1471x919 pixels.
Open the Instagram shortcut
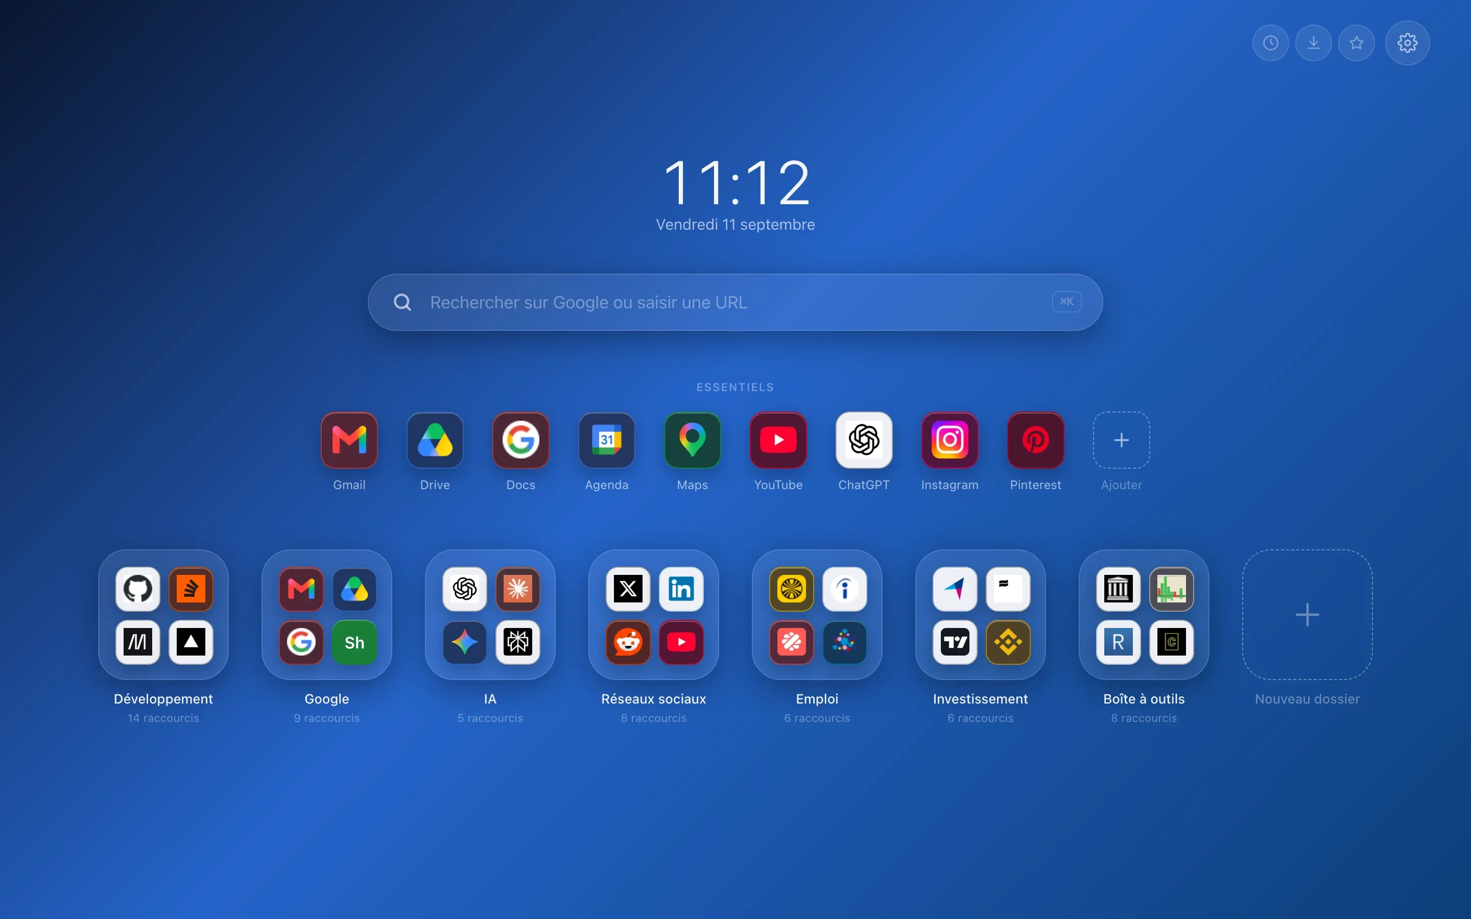tap(950, 440)
